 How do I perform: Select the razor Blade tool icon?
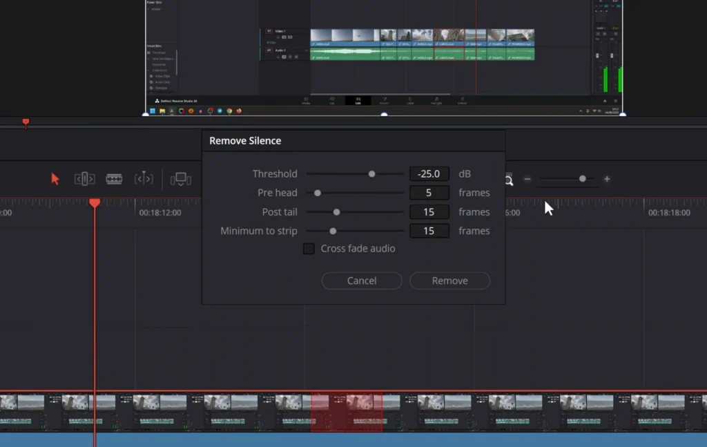(x=114, y=179)
